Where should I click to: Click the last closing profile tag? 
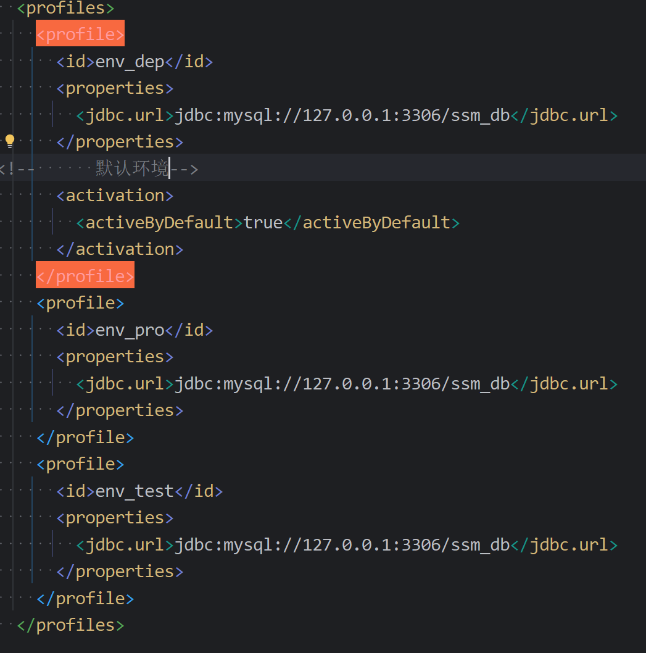(x=85, y=599)
